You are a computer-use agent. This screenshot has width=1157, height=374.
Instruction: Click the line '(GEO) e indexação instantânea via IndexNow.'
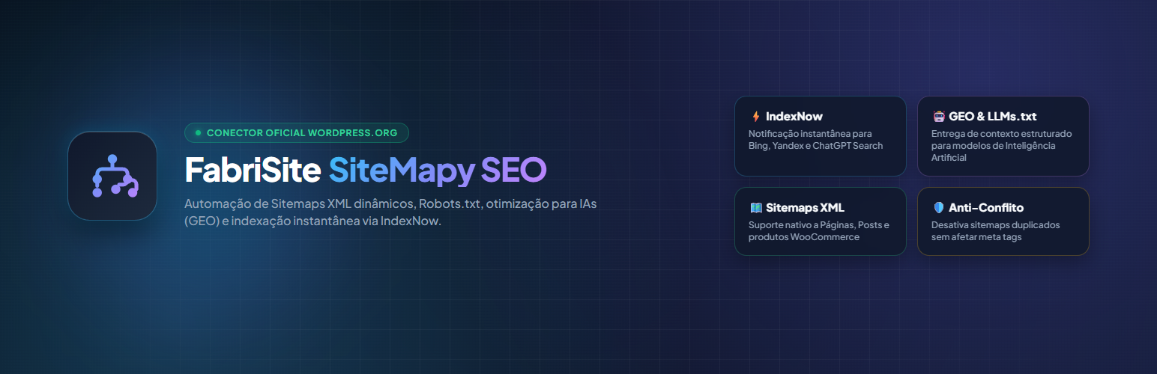click(x=312, y=221)
